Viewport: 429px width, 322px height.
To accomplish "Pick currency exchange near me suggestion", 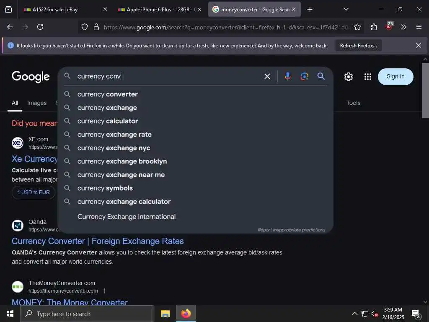I will [195, 175].
